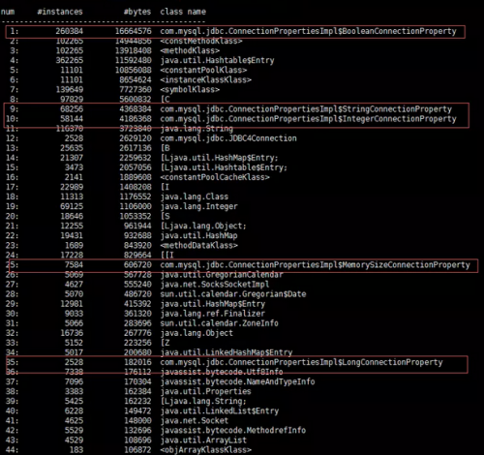Click com.mysql.jdbc.JDBC4Connection entry
The width and height of the screenshot is (484, 455).
tap(228, 138)
